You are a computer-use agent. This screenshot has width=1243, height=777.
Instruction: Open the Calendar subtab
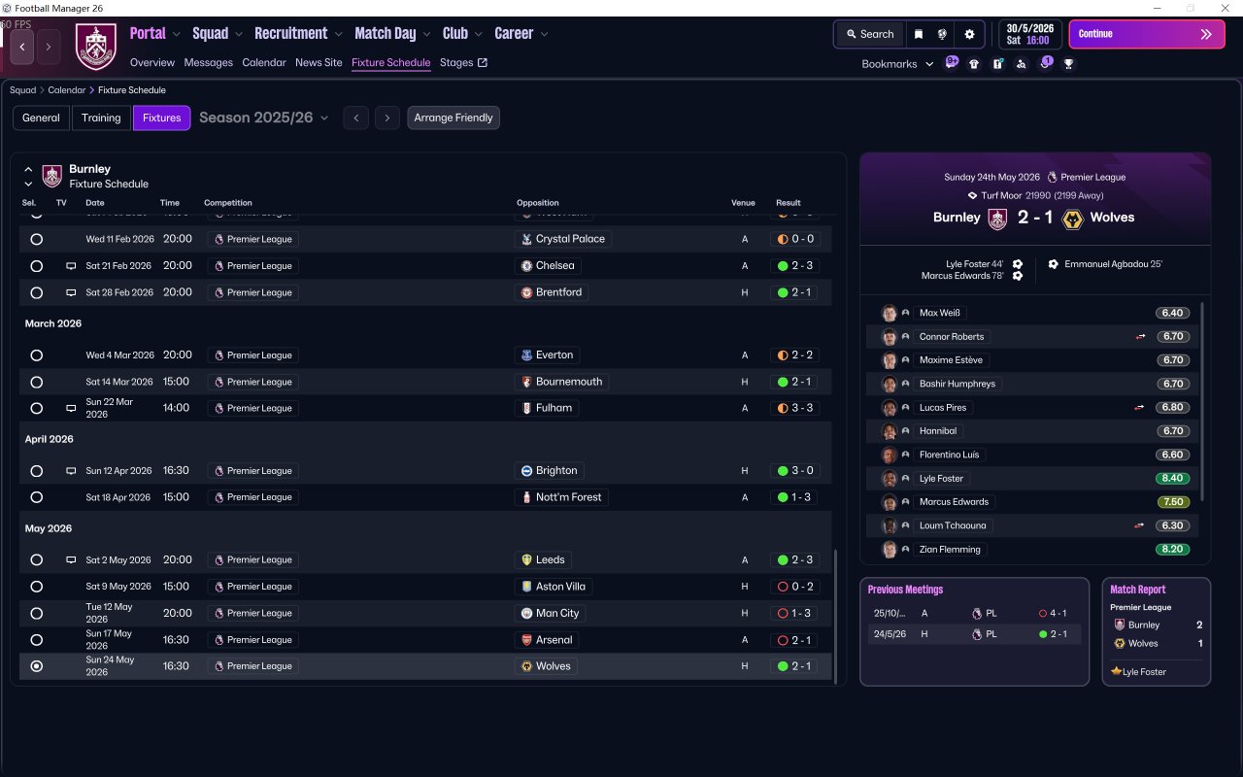(x=264, y=63)
